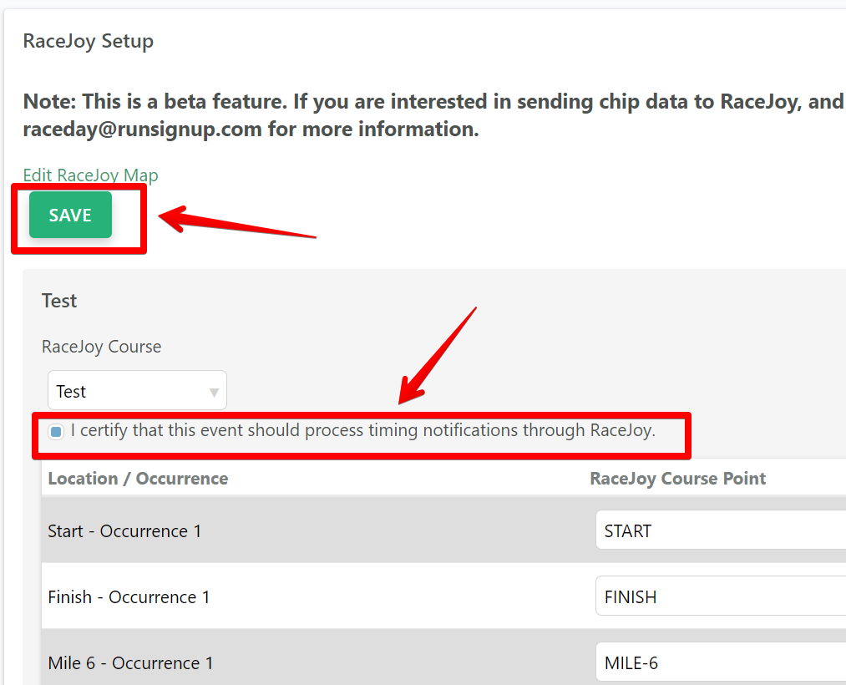Image resolution: width=846 pixels, height=685 pixels.
Task: Select the START course point field
Action: click(721, 530)
